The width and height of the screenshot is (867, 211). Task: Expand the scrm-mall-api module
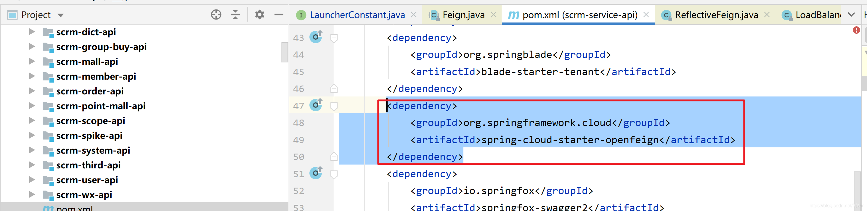pos(32,61)
